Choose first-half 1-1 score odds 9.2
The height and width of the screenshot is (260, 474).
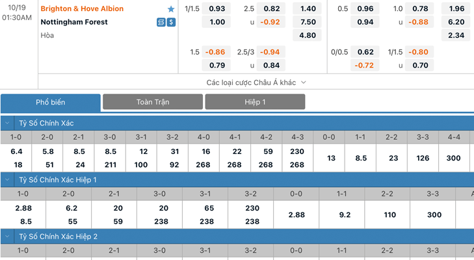(x=342, y=214)
